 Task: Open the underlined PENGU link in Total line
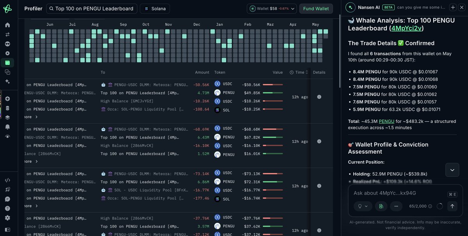coord(386,121)
